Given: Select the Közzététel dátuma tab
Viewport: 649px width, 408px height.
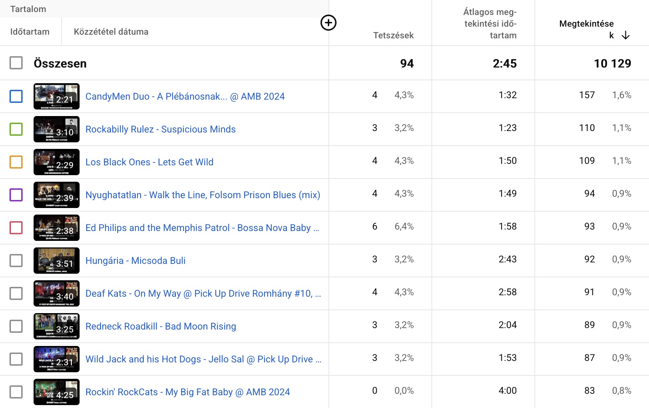Looking at the screenshot, I should 111,32.
